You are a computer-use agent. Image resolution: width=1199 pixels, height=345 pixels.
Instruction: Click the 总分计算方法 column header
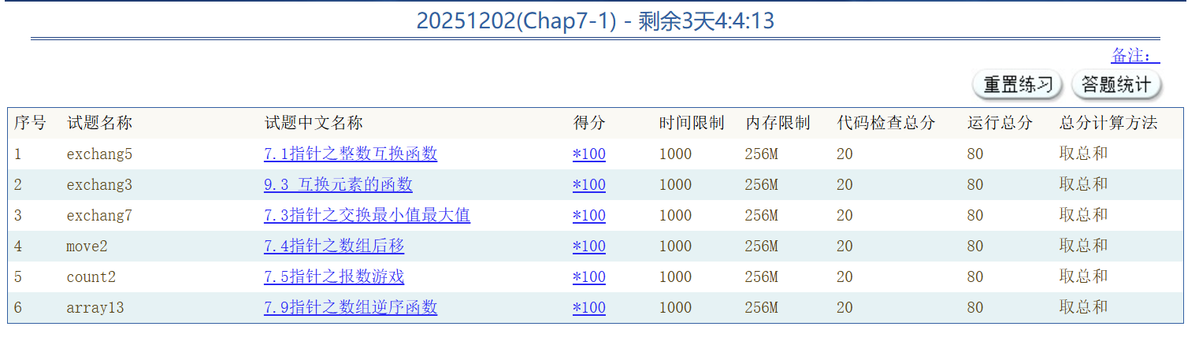click(x=1108, y=123)
